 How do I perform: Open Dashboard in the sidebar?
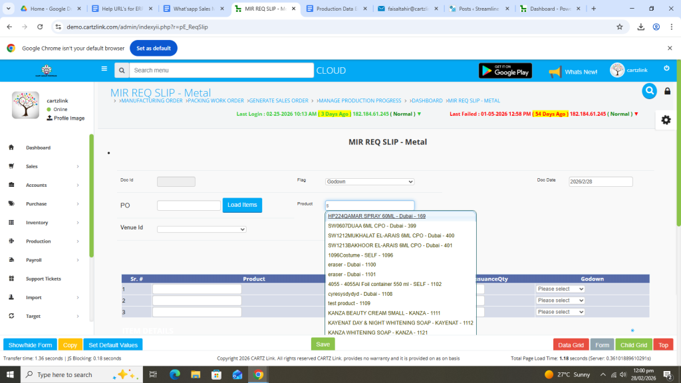click(38, 148)
